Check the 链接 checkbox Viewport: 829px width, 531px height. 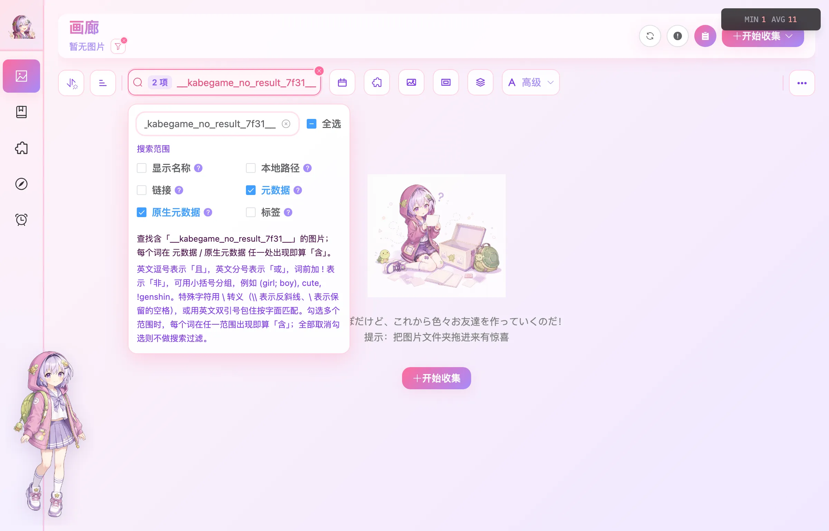pos(142,190)
